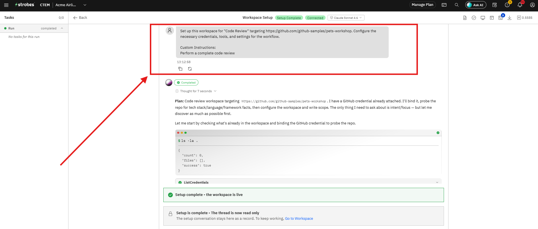This screenshot has width=538, height=229.
Task: Click the Workspace Setup title
Action: (x=258, y=18)
